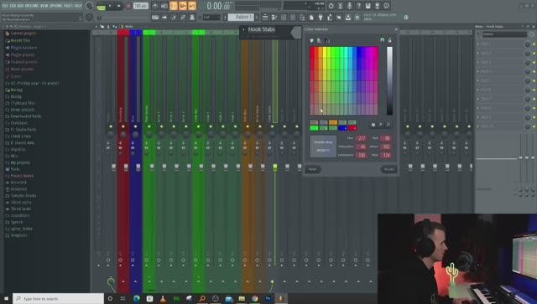Screen dimensions: 537x304
Task: Toggle the Slot 1 enable LED
Action: point(534,44)
